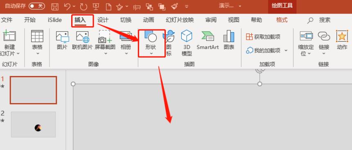Toggle the AutoSave (自动保存) switch
Viewport: 352px width, 150px height.
[x=36, y=6]
